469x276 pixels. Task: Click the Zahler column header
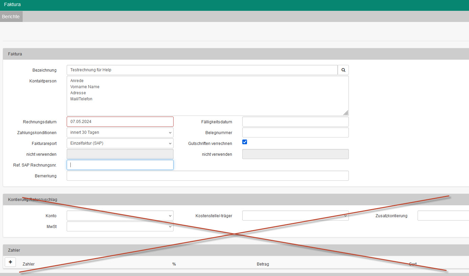pos(28,264)
